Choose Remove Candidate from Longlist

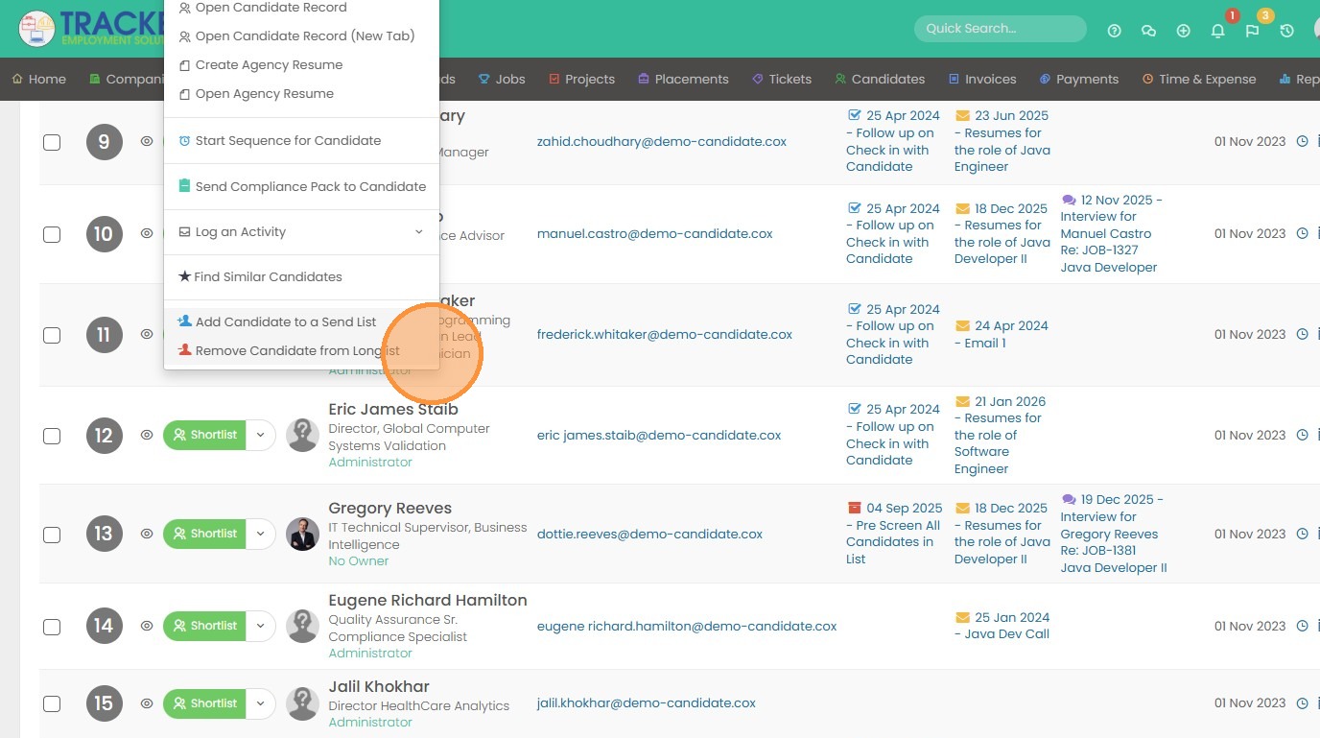click(302, 351)
